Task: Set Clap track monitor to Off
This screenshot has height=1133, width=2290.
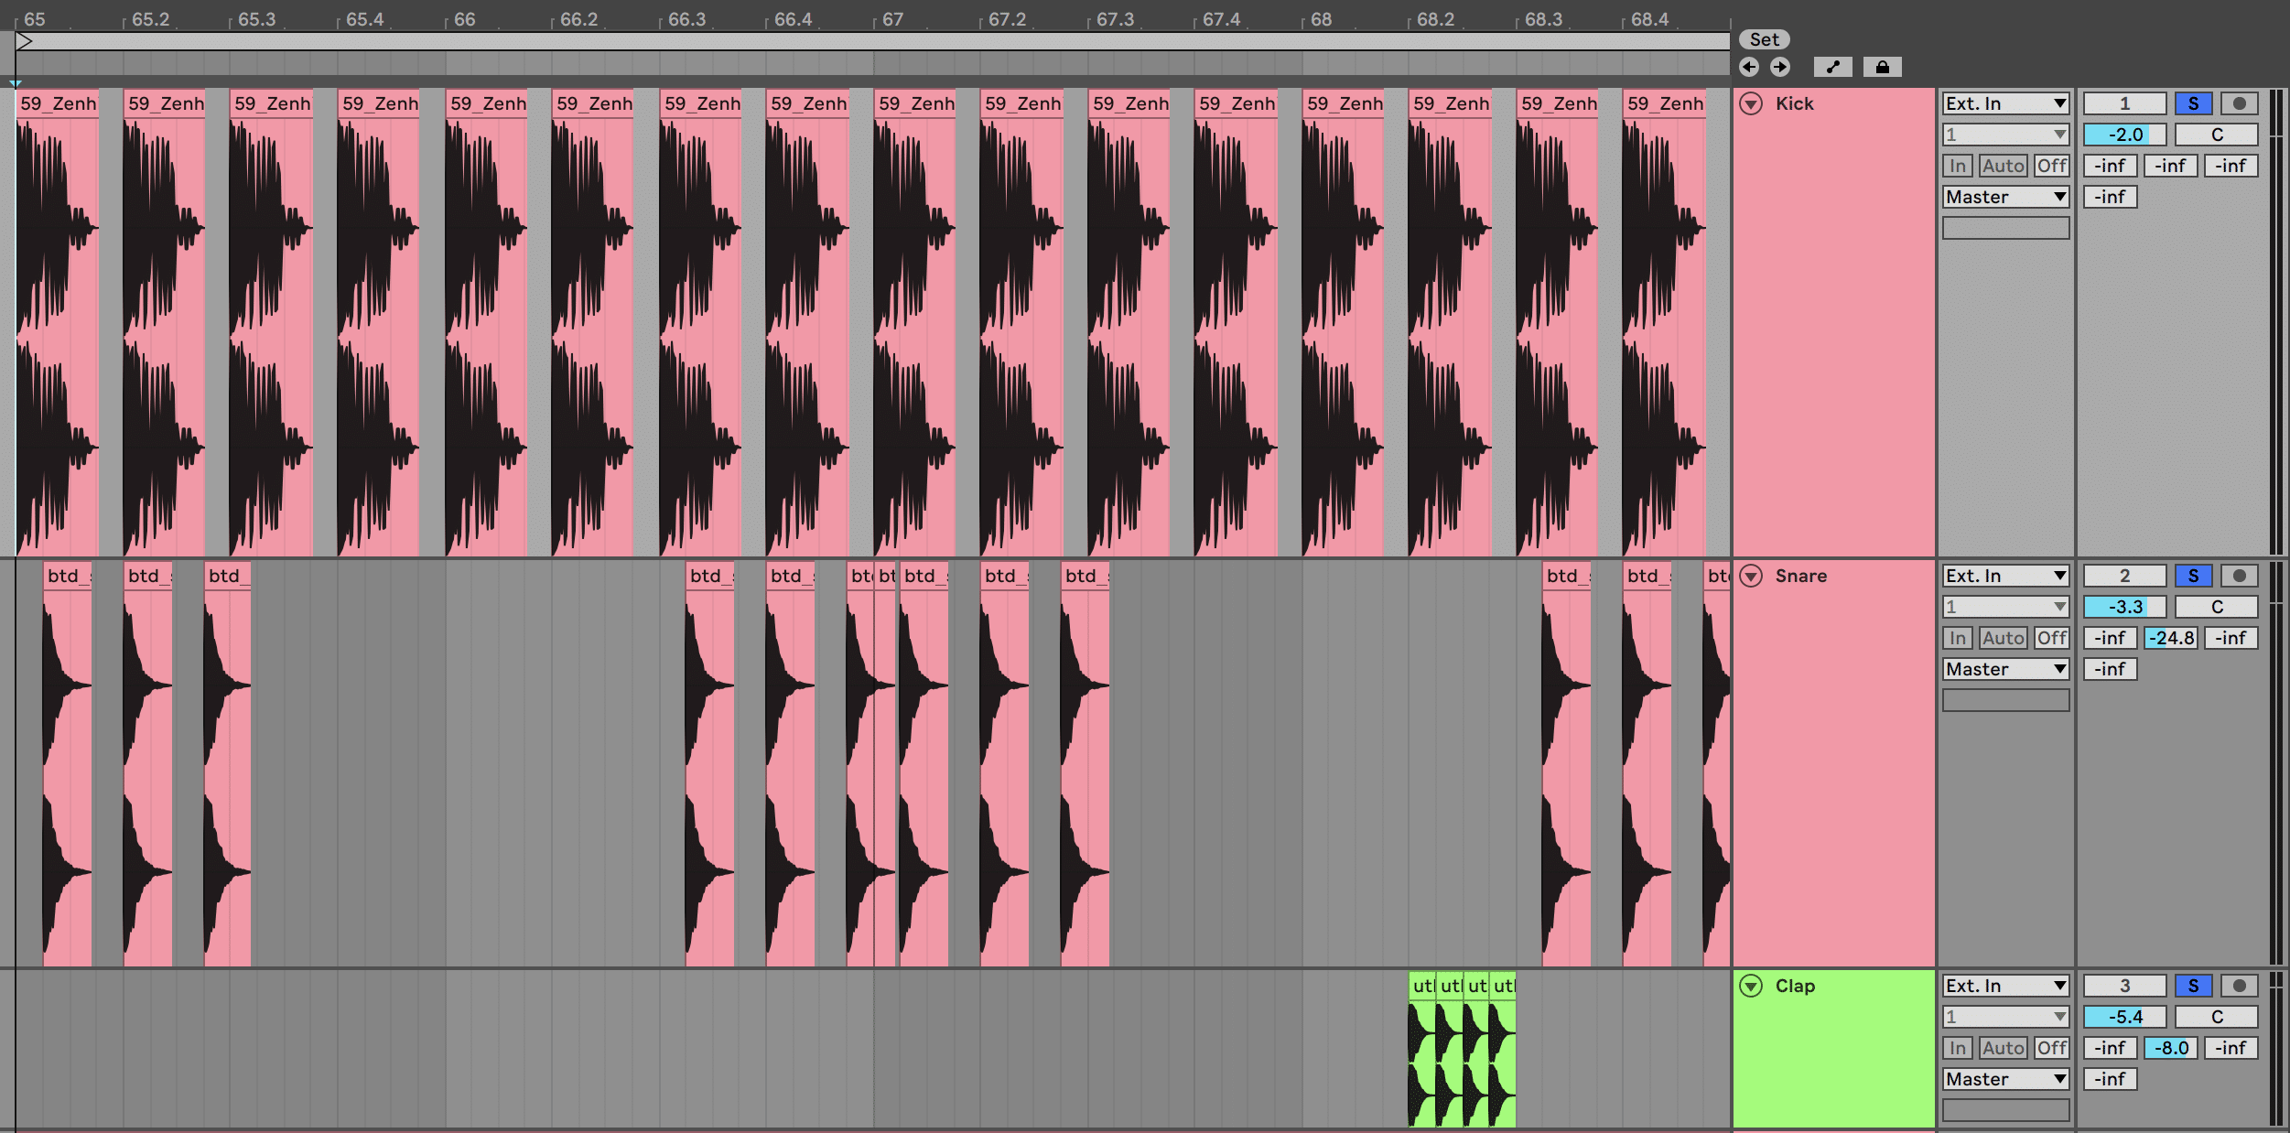Action: [2051, 1048]
